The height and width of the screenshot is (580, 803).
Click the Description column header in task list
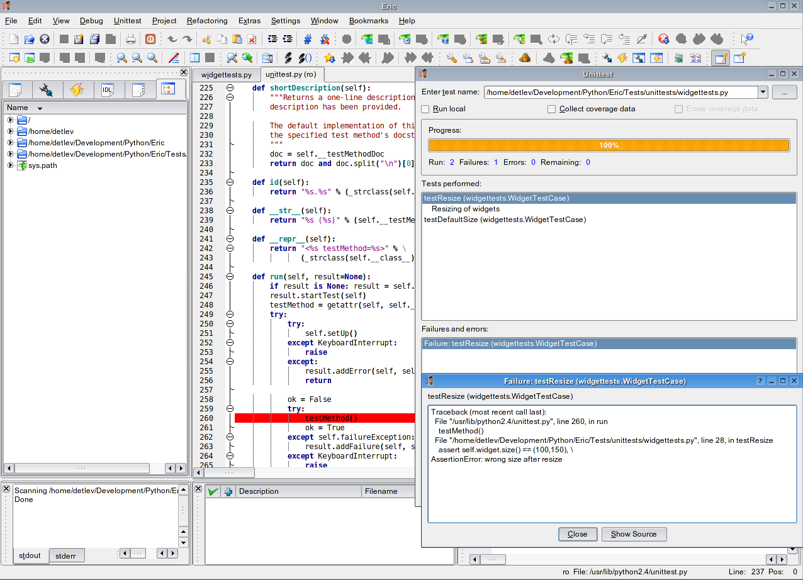pos(299,491)
